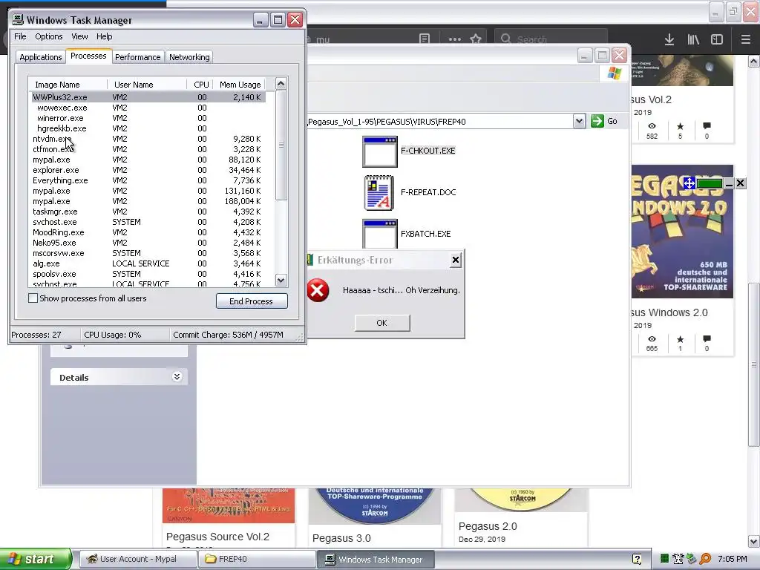The height and width of the screenshot is (570, 760).
Task: Click the Windows flag logo in explorer
Action: pyautogui.click(x=614, y=73)
